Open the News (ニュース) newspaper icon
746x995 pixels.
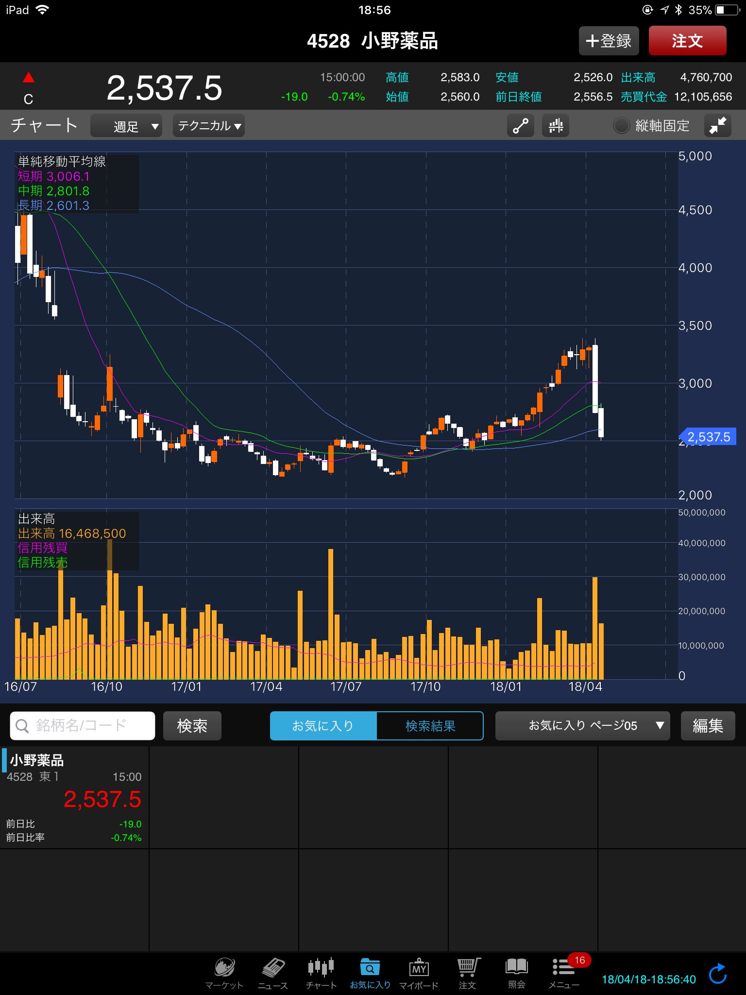point(273,973)
